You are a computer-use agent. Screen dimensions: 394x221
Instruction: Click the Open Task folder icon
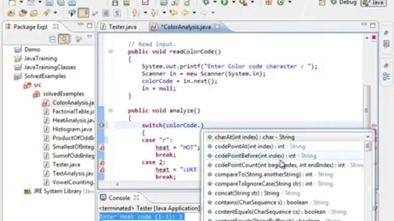pyautogui.click(x=34, y=12)
